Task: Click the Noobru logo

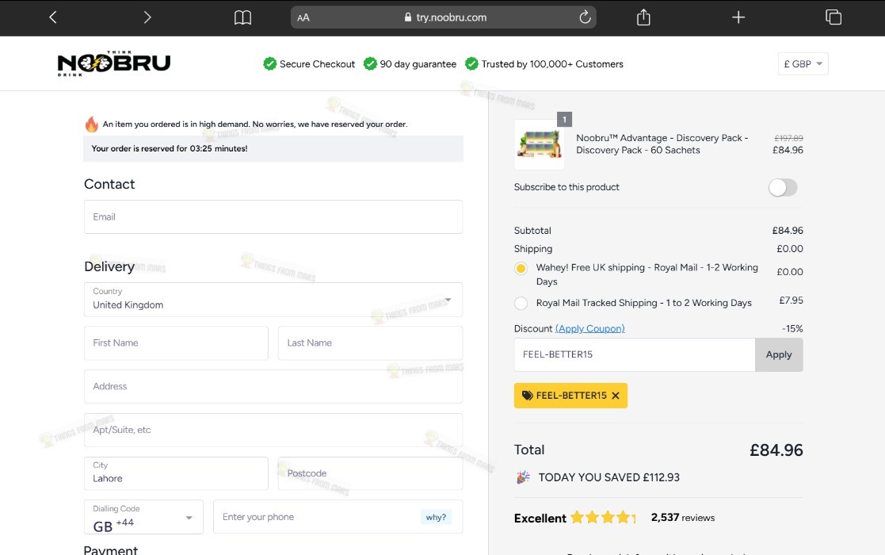Action: tap(113, 63)
